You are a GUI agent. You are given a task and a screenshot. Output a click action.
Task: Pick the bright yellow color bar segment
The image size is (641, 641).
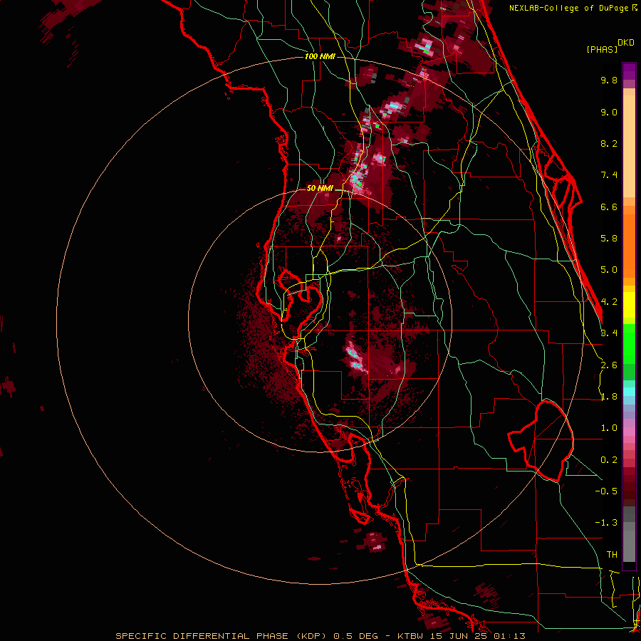629,305
